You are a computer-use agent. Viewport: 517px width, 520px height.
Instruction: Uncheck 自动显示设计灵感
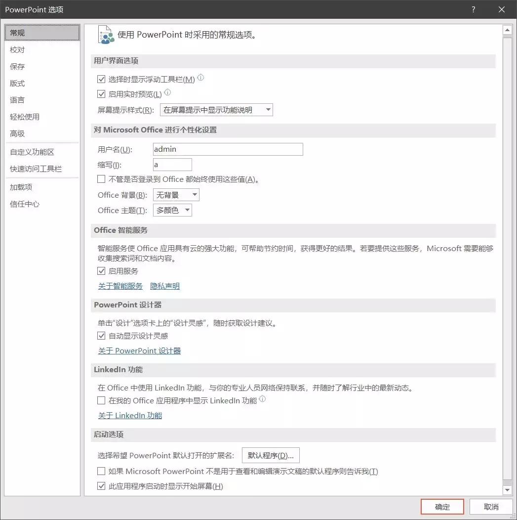(x=101, y=336)
